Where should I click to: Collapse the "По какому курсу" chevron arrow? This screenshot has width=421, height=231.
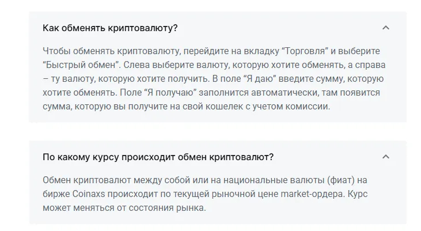pos(385,157)
